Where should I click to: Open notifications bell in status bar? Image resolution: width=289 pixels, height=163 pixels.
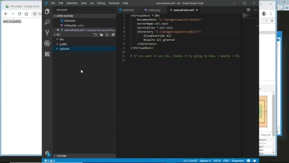255,161
